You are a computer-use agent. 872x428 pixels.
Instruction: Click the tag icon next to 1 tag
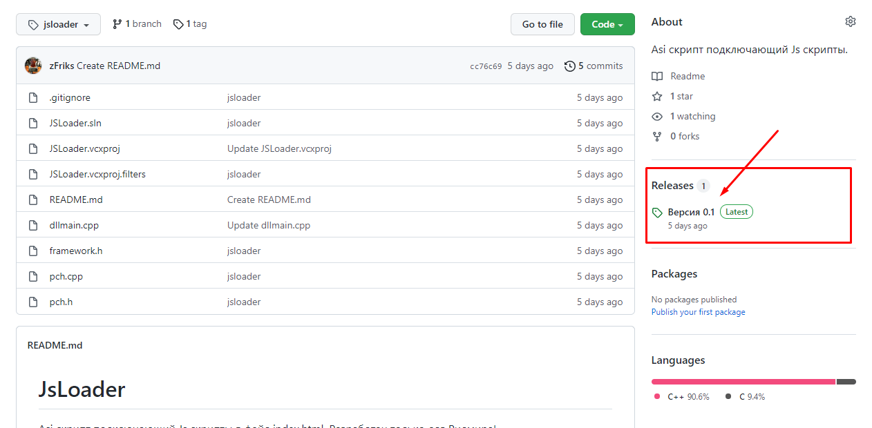[x=178, y=23]
